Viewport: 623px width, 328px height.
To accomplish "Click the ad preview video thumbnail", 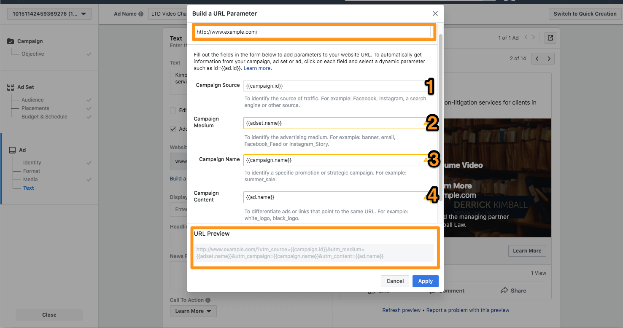I will (497, 177).
